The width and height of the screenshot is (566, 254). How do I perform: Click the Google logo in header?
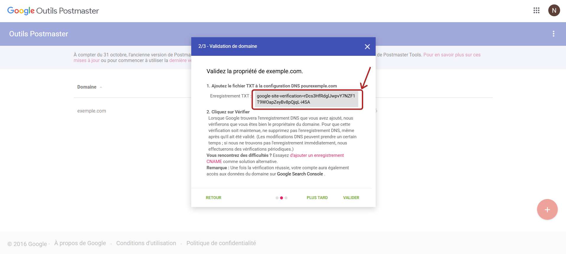[21, 11]
